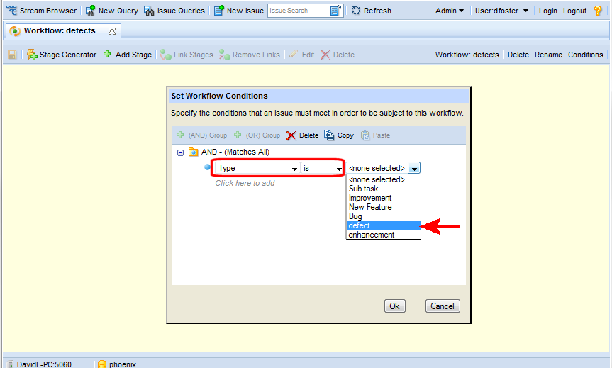
Task: Toggle the value dropdown arrow button
Action: 414,168
